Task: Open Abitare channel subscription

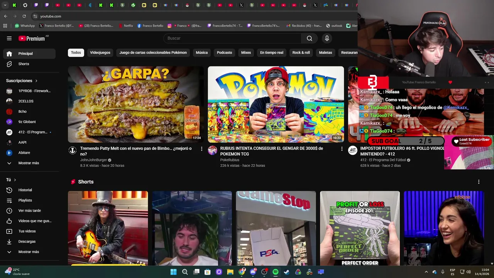Action: [29, 153]
